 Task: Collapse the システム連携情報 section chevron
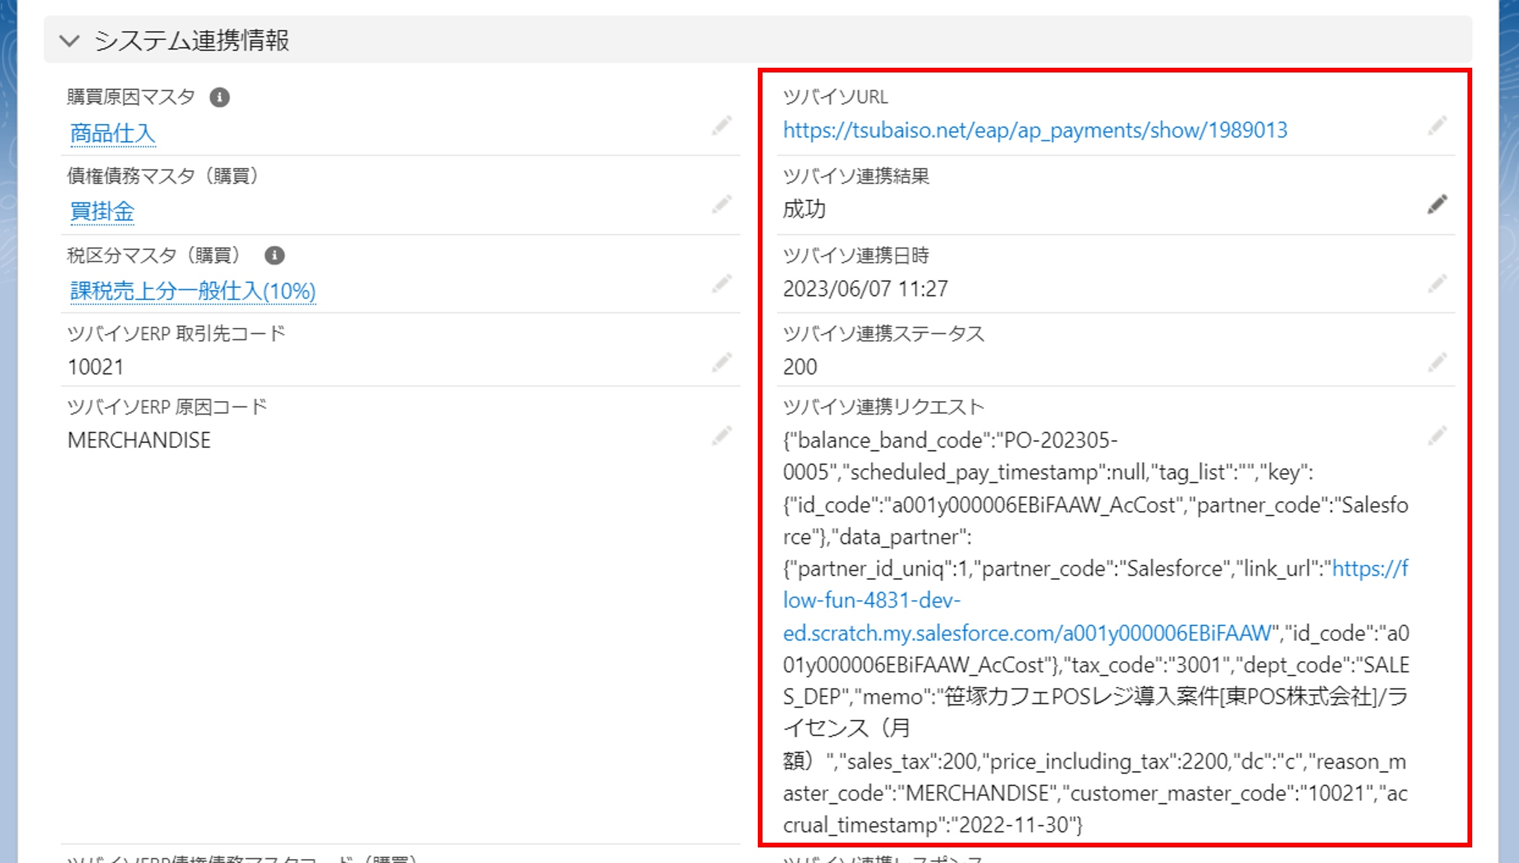[69, 41]
